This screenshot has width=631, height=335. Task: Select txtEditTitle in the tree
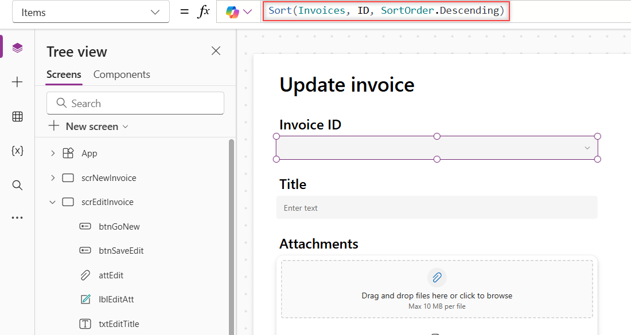coord(119,324)
